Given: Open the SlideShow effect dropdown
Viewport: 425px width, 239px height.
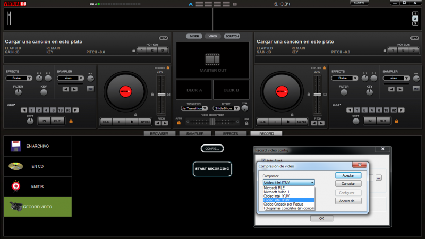Looking at the screenshot, I should click(x=237, y=108).
